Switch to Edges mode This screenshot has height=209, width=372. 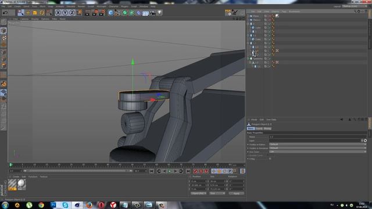[x=3, y=59]
